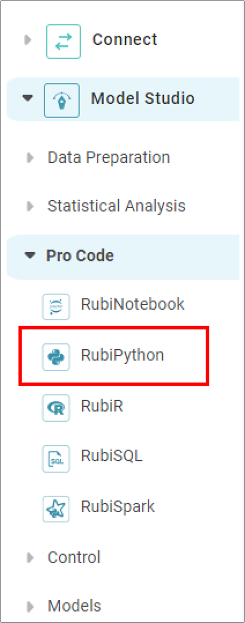Open the RubiNotebook label
Viewport: 245px width, 623px height.
132,305
